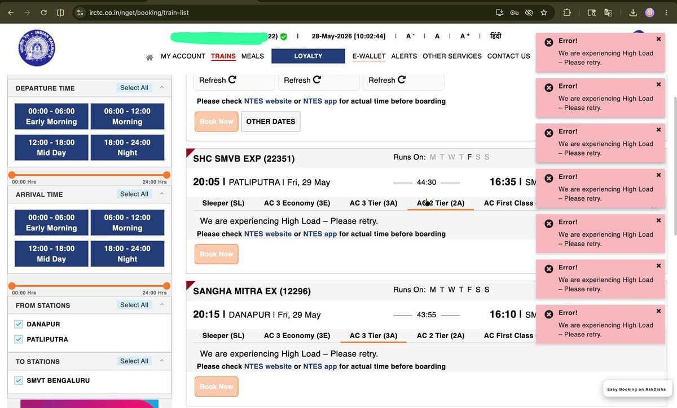
Task: Click Book Now under SANGHA MITRA EX
Action: coord(217,387)
